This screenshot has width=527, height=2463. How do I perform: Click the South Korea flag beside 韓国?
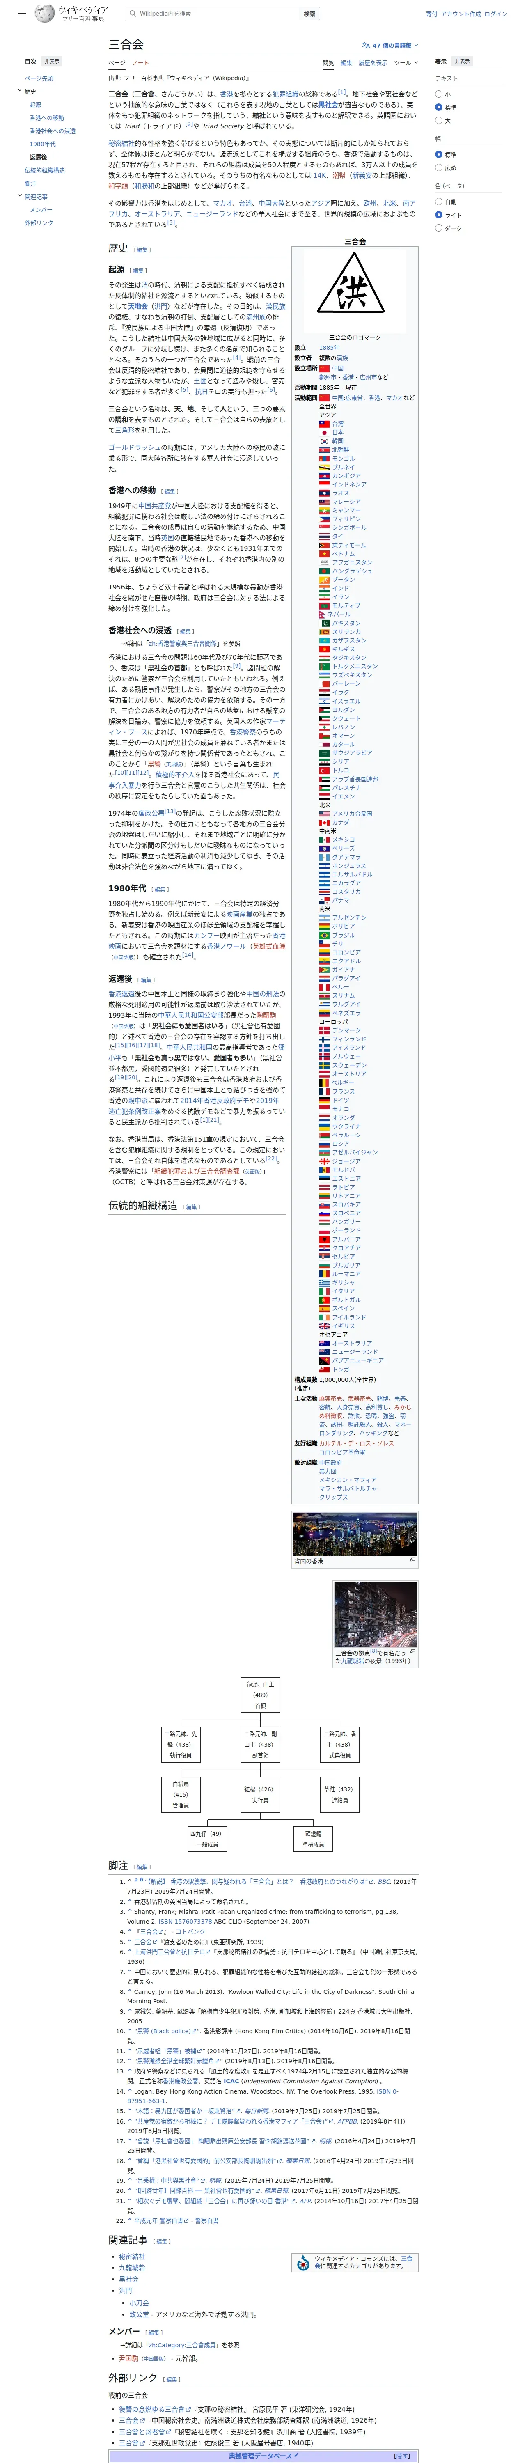[324, 441]
